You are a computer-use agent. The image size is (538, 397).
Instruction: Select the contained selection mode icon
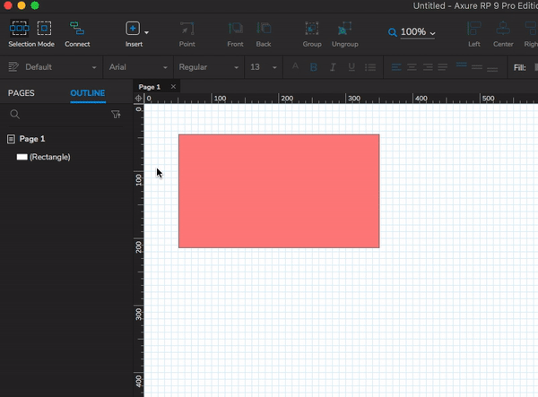[44, 28]
